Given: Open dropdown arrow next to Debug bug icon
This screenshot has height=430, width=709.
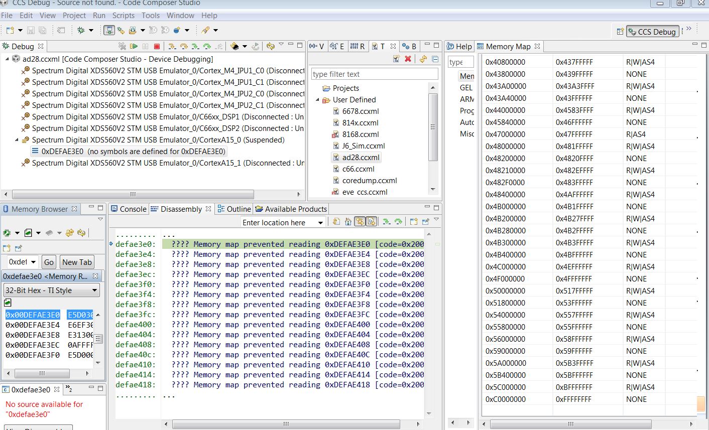Looking at the screenshot, I should pyautogui.click(x=91, y=31).
